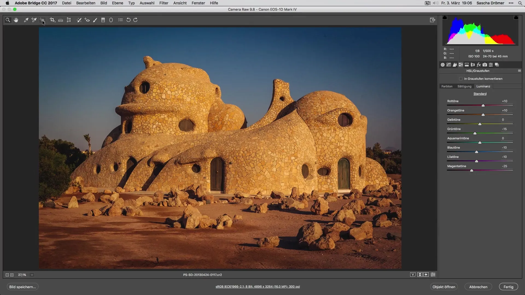Open macOS Spotlight search
The image size is (525, 295).
point(520,3)
